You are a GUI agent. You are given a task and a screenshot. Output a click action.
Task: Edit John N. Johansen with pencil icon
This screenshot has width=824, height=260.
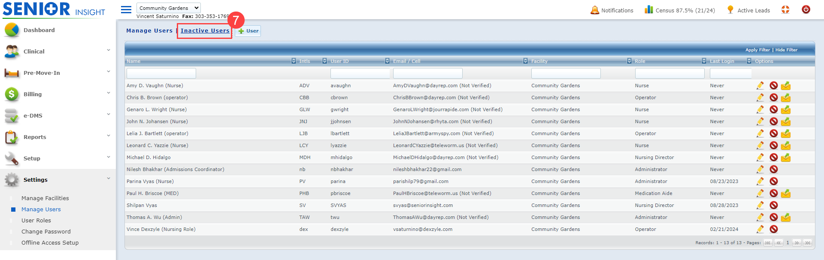[x=760, y=121]
